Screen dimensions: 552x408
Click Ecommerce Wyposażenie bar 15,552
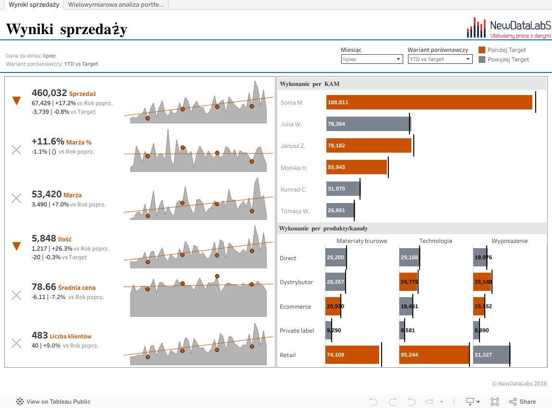[x=479, y=306]
